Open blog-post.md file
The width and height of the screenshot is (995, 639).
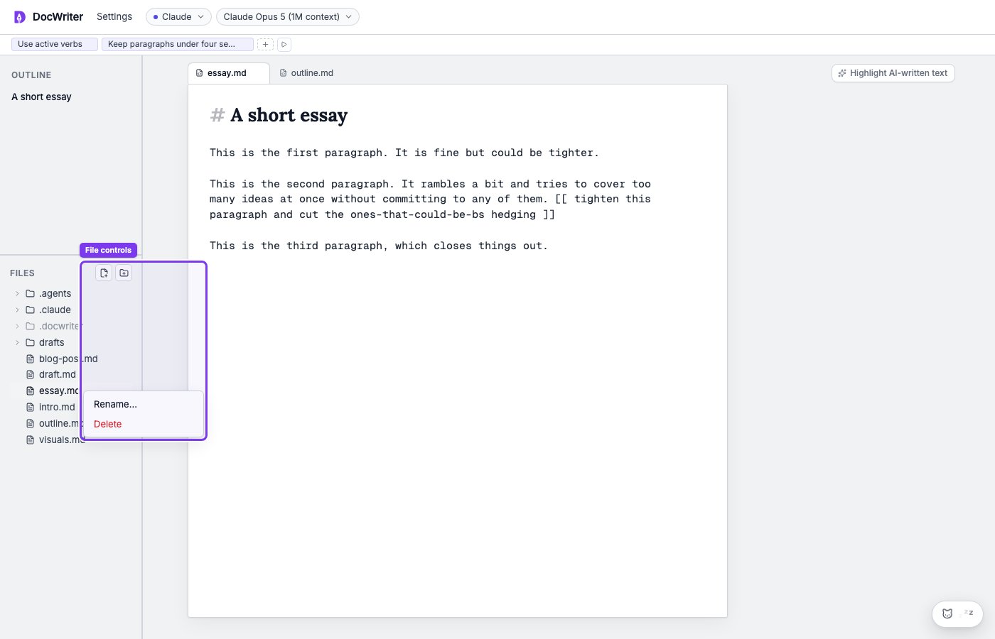(x=71, y=359)
